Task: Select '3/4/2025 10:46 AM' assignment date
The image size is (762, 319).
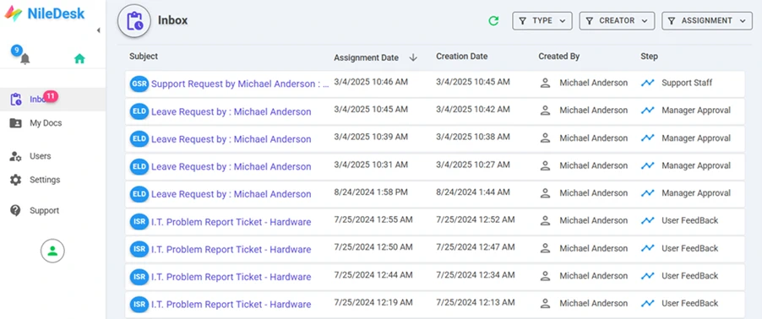Action: [x=371, y=82]
